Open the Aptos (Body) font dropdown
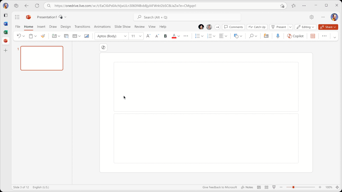The height and width of the screenshot is (192, 342). pos(112,36)
